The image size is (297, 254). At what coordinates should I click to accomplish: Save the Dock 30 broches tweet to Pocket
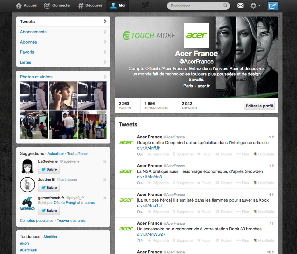(224, 241)
